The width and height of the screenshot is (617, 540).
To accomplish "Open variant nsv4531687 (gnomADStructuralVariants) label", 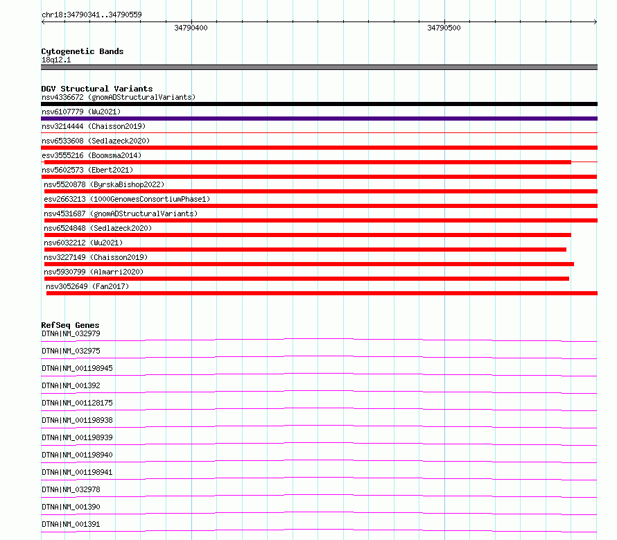I will [121, 214].
